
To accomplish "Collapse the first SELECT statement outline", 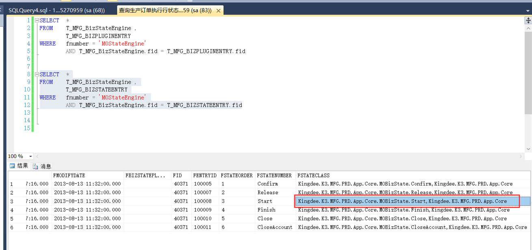I will point(37,20).
